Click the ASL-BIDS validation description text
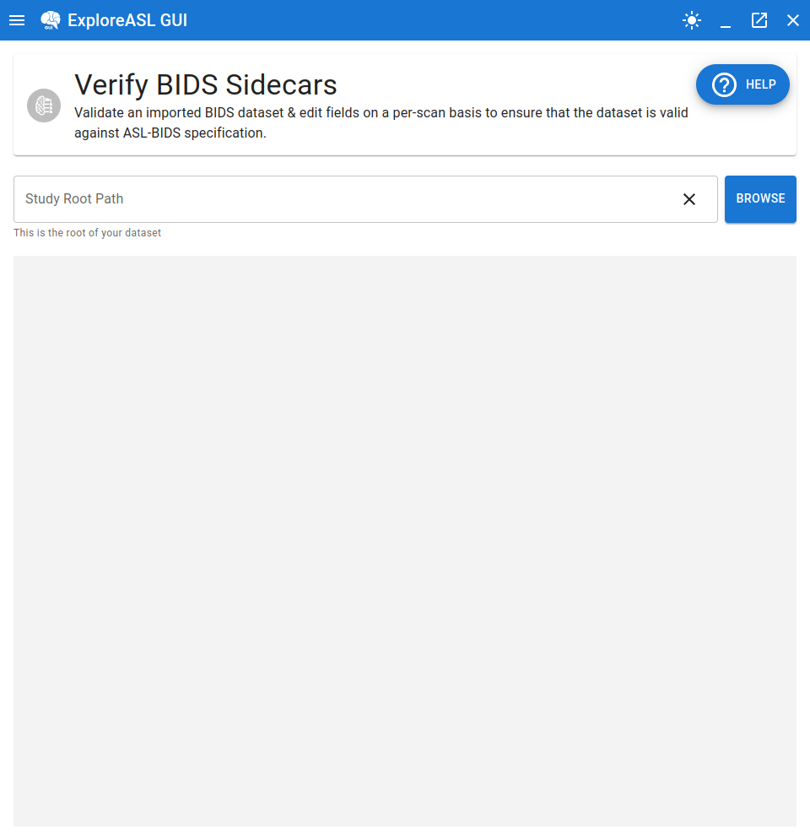 [381, 122]
